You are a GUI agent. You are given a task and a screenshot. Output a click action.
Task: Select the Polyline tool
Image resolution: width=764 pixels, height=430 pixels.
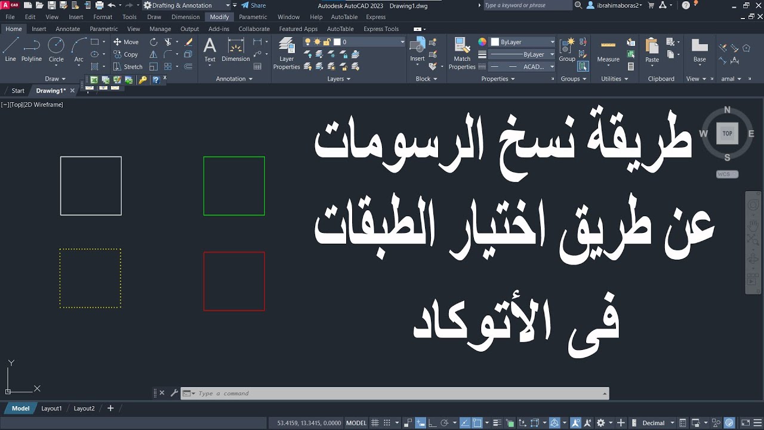point(32,50)
